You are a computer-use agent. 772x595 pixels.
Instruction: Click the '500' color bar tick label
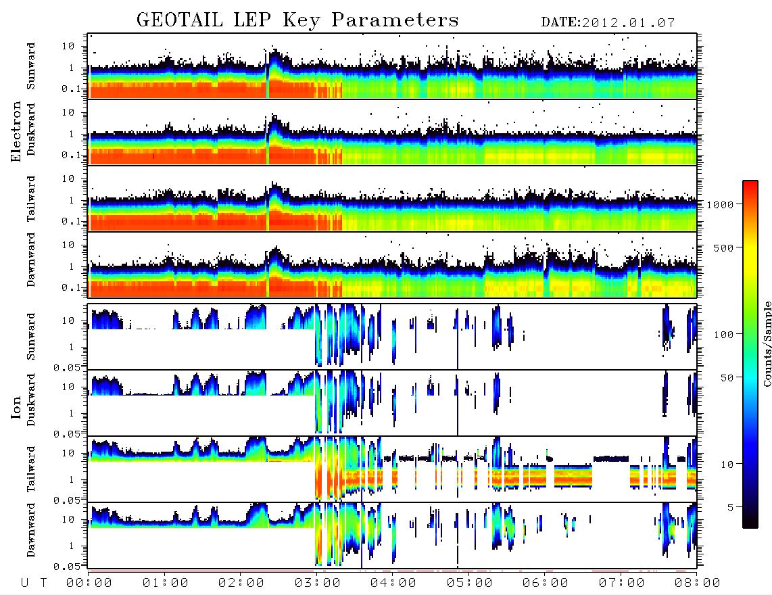(723, 247)
